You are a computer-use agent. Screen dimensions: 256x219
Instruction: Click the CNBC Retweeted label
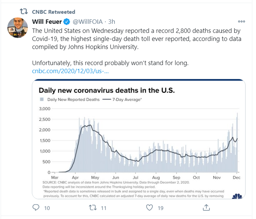pyautogui.click(x=53, y=12)
